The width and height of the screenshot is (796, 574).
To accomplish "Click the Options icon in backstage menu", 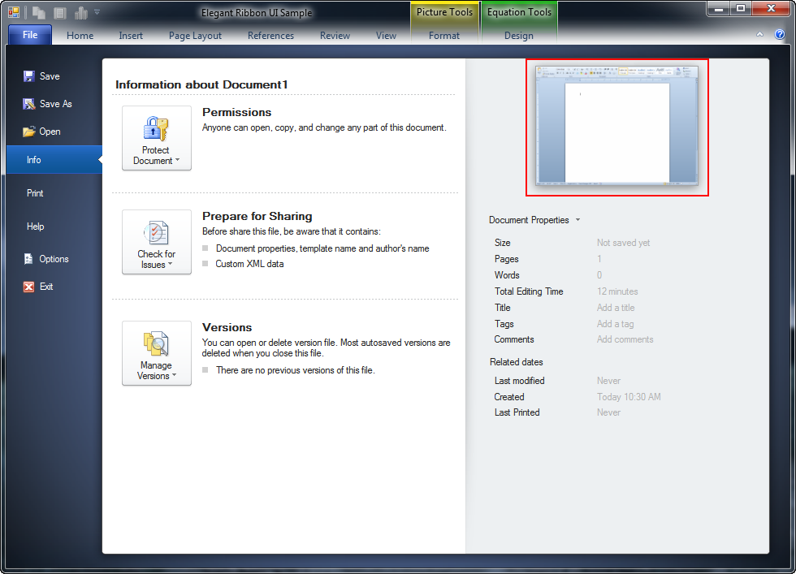I will [28, 259].
